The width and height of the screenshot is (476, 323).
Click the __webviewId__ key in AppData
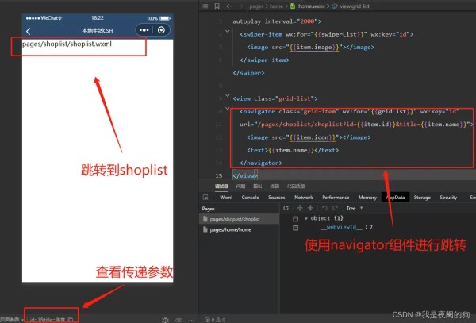coord(341,228)
